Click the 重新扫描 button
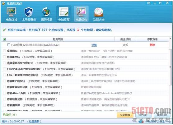Viewport: 173px width, 125px height. (x=162, y=115)
